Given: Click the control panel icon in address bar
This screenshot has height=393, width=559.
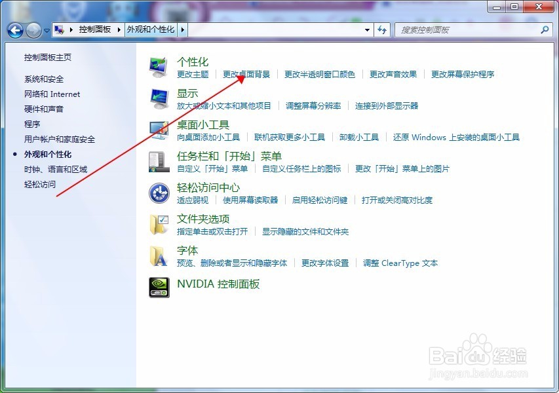Looking at the screenshot, I should pos(59,30).
